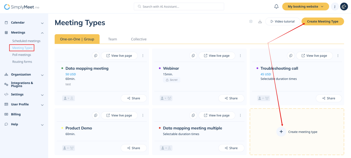Click the download icon beside Video tutorial
The height and width of the screenshot is (158, 351).
click(x=260, y=22)
